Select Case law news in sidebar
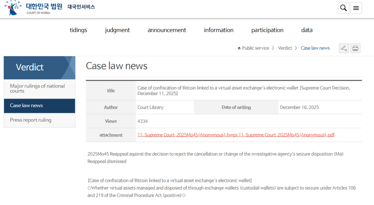The width and height of the screenshot is (374, 205). click(26, 106)
